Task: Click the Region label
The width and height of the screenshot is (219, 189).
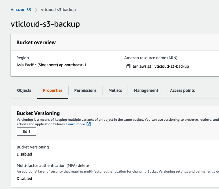Action: point(23,58)
